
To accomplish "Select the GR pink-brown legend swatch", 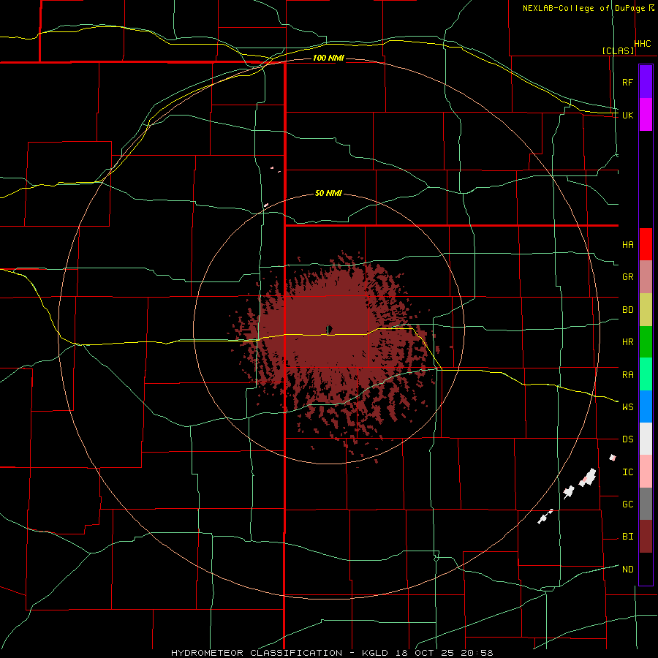I will tap(646, 277).
